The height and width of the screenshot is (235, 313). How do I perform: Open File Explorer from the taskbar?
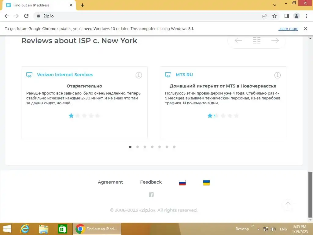(x=43, y=229)
